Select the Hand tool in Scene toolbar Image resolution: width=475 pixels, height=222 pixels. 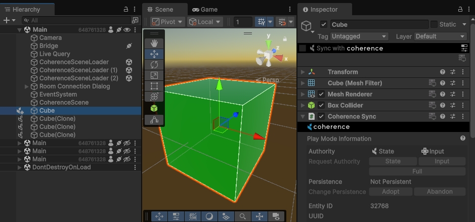click(x=154, y=43)
